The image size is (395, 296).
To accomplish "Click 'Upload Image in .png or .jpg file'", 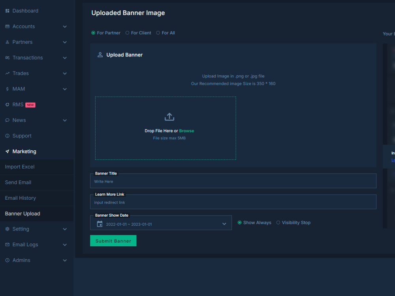I will [233, 76].
